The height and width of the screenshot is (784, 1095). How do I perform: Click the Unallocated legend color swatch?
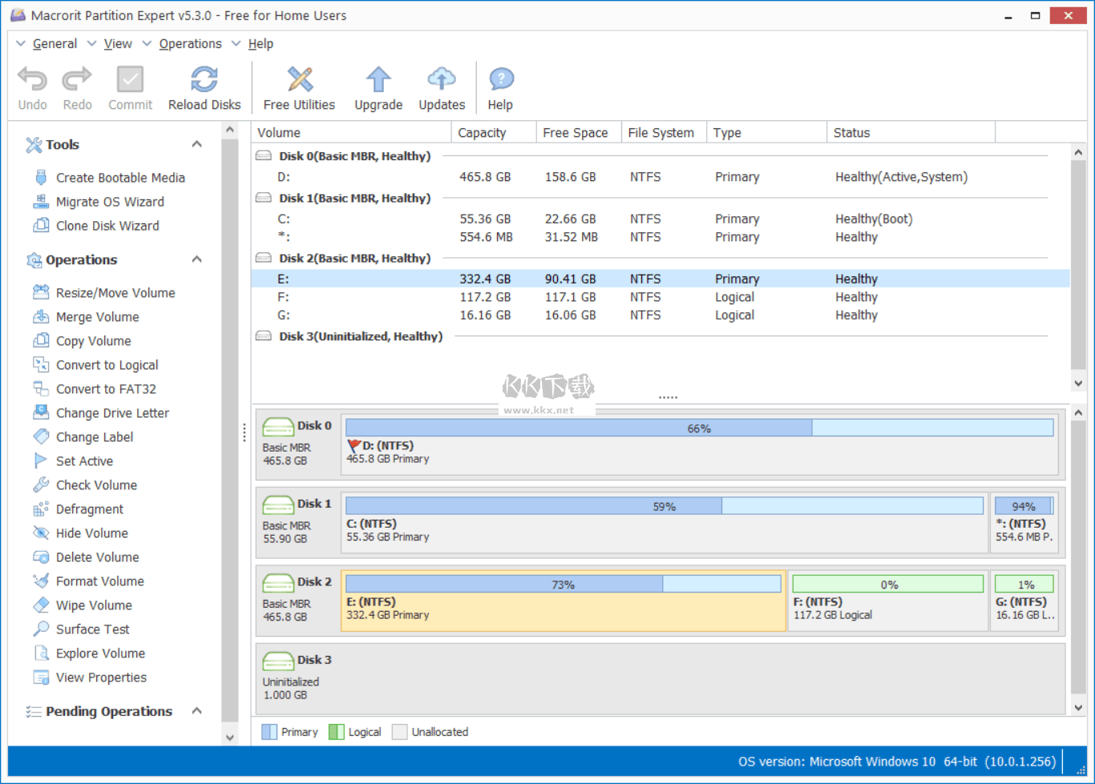399,732
